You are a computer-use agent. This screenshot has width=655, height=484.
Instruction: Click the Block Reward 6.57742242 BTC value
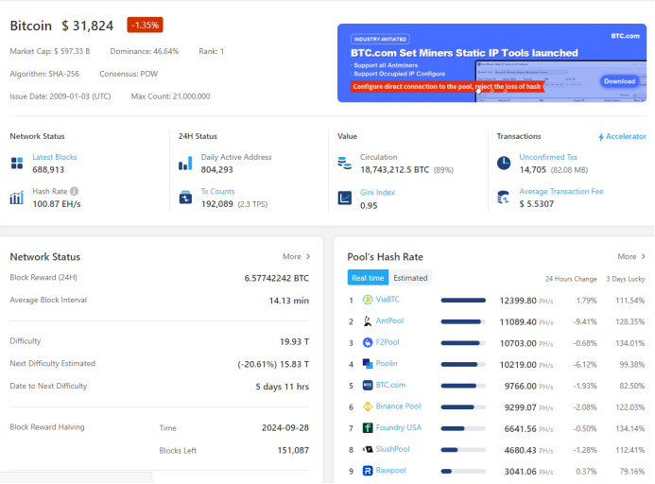click(x=277, y=278)
